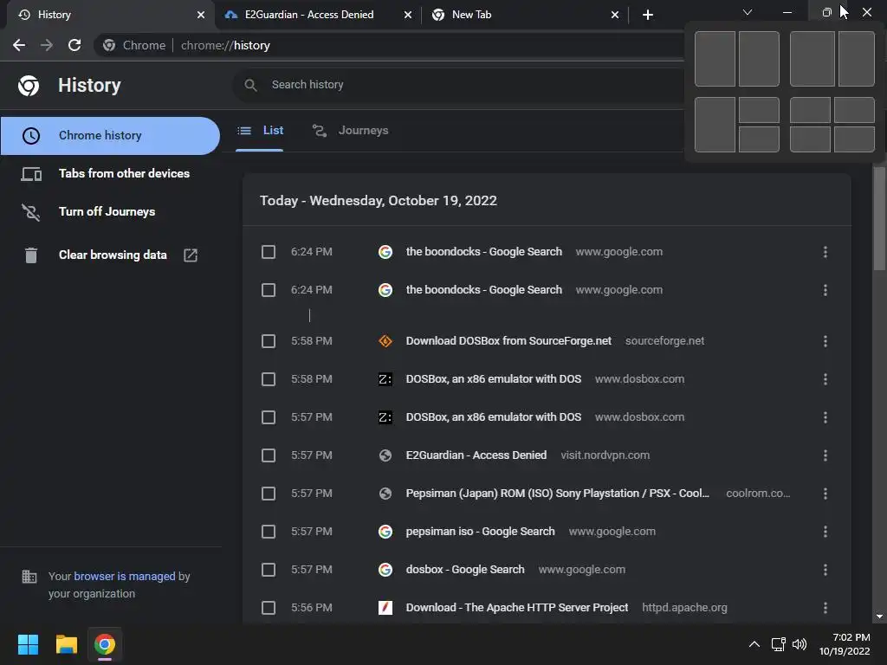Open more actions for pepsiman iso search

[825, 532]
